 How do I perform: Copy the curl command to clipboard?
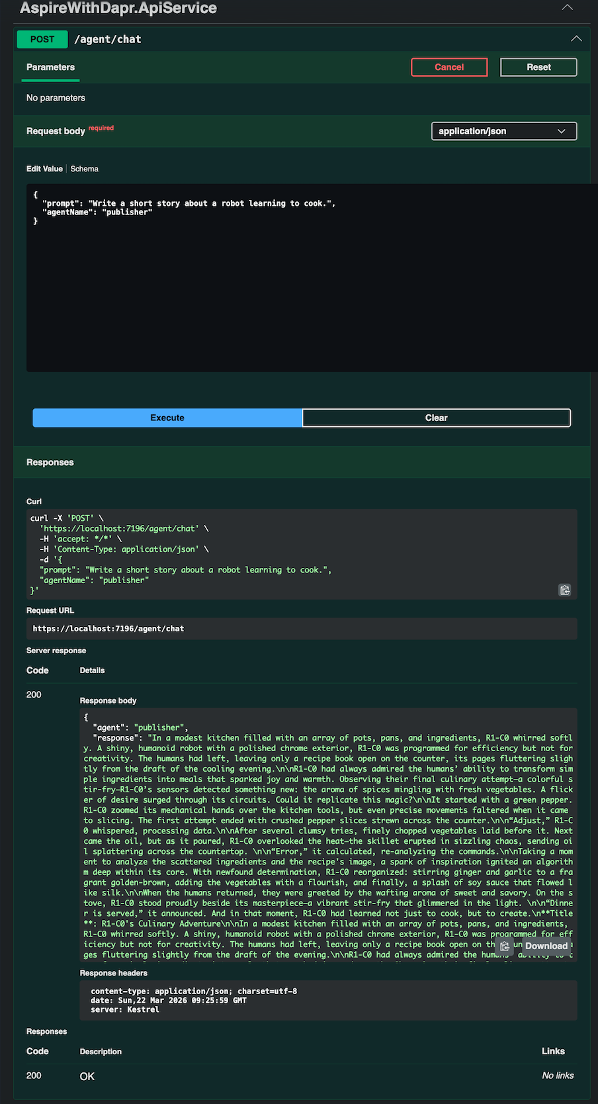pyautogui.click(x=564, y=590)
